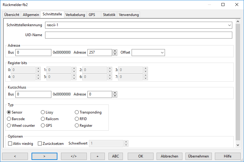Select the 'Wheel counter' radio option
Viewport: 244px width, 162px height.
[x=9, y=126]
